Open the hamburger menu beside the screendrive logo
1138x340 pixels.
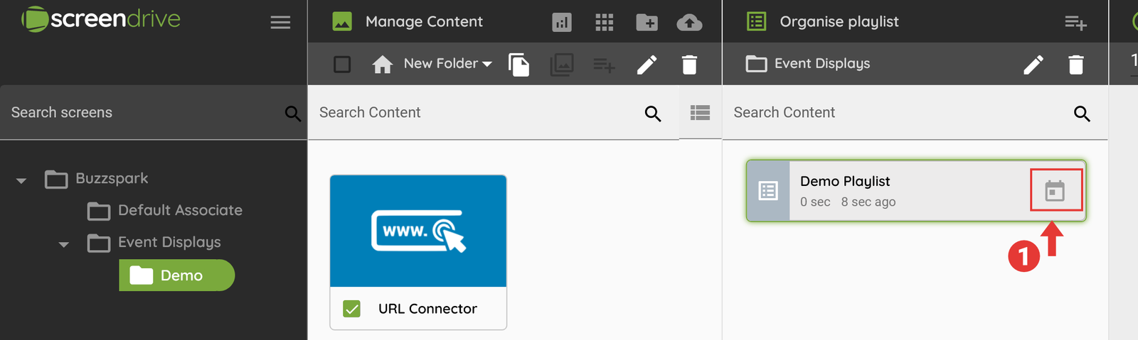pos(280,22)
